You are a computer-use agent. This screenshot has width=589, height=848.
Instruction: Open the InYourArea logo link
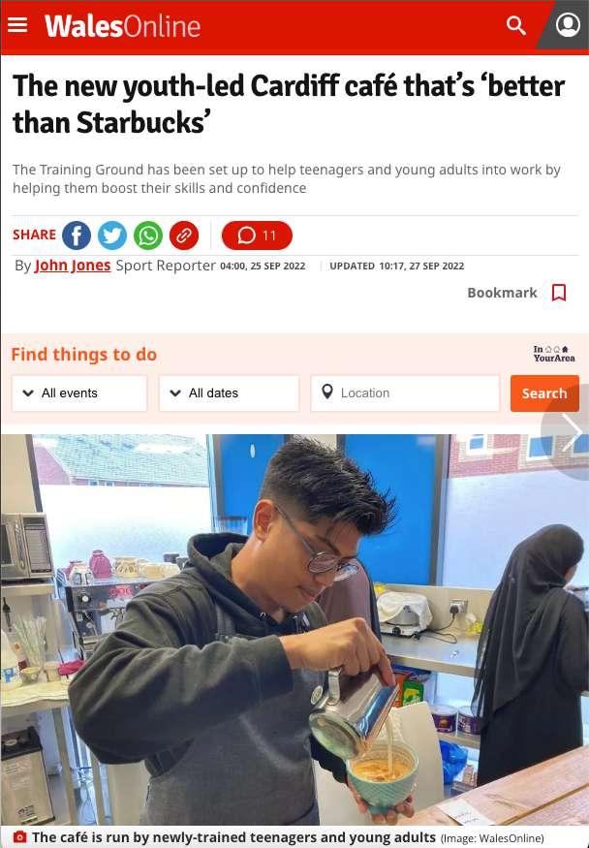[x=554, y=354]
